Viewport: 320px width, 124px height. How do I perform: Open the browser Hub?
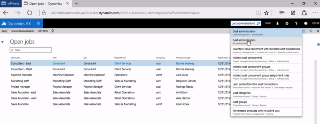[x=282, y=13]
